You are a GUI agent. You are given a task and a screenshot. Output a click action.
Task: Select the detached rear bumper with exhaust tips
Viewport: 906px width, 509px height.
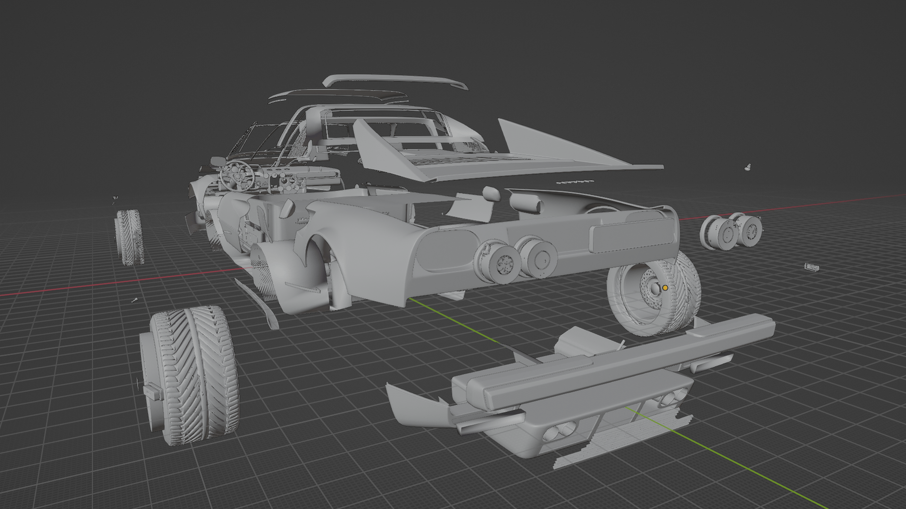pos(580,391)
